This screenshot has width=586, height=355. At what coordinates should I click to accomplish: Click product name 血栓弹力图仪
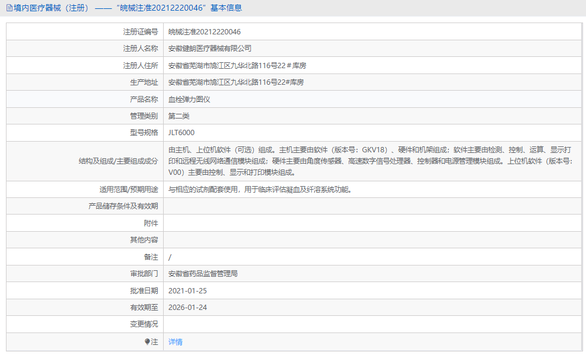coord(189,100)
